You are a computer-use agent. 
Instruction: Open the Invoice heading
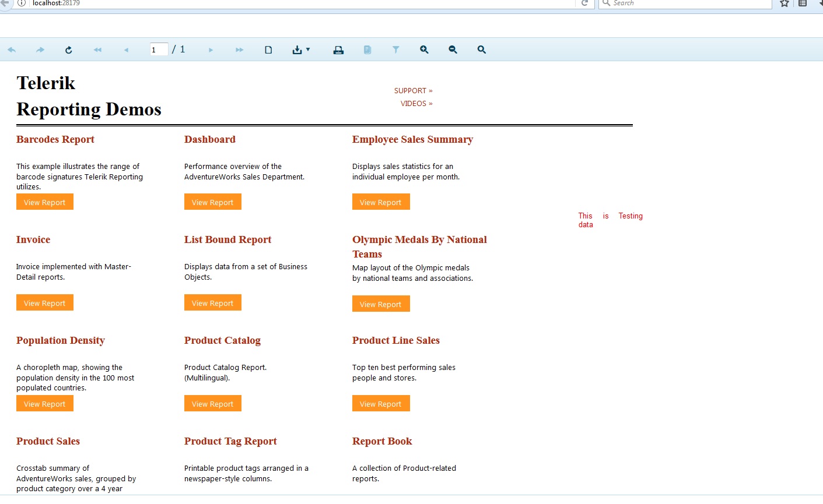pos(33,240)
